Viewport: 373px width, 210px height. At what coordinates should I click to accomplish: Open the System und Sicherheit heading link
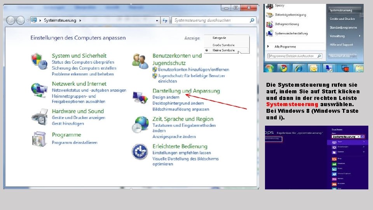coord(79,56)
